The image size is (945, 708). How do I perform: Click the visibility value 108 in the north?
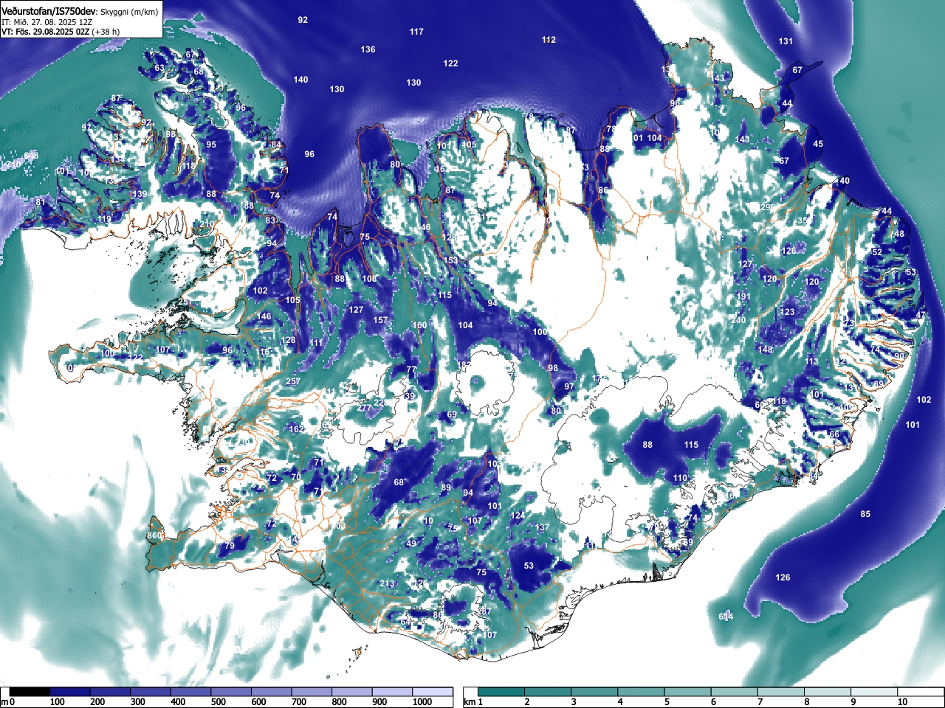pyautogui.click(x=369, y=279)
